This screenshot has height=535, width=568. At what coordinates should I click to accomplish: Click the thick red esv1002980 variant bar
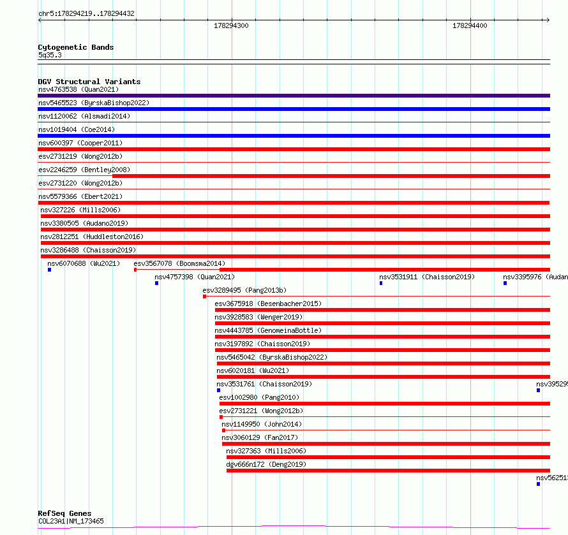385,404
